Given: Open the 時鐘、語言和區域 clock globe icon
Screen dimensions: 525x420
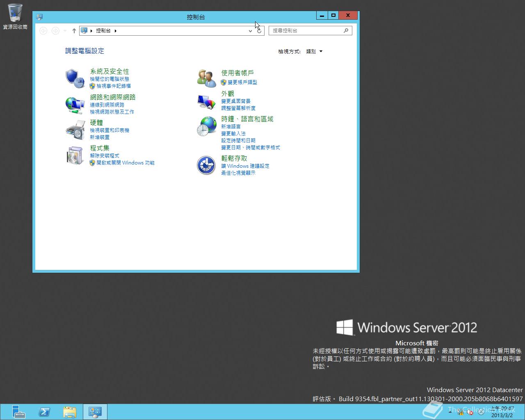Looking at the screenshot, I should [x=206, y=126].
